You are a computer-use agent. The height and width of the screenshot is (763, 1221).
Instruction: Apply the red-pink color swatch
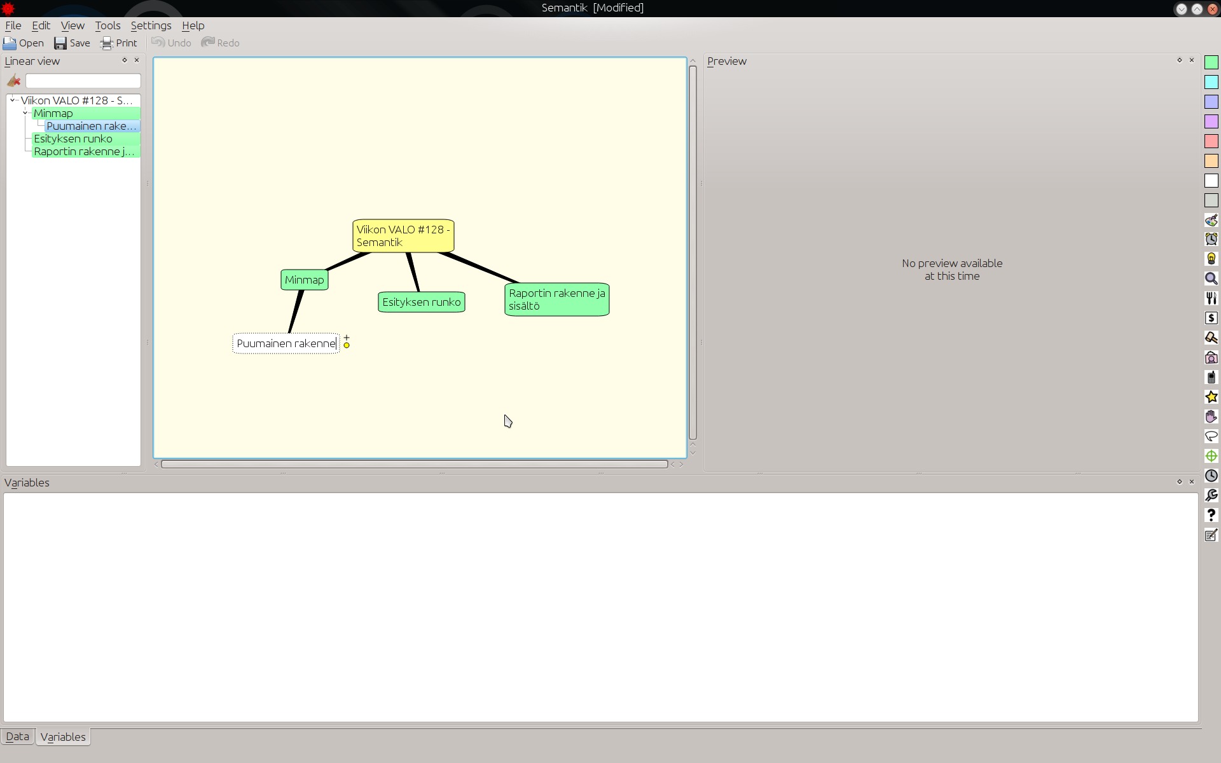[1211, 141]
